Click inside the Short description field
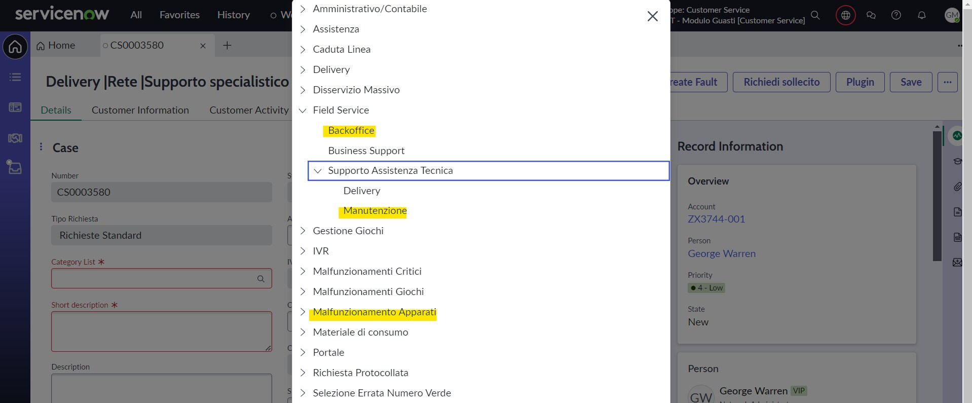This screenshot has height=403, width=972. [161, 331]
